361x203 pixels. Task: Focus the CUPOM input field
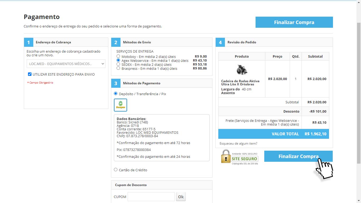[151, 197]
